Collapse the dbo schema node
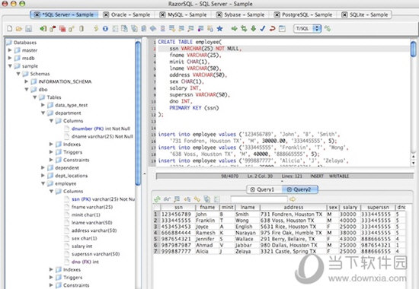This screenshot has width=419, height=289. 27,90
